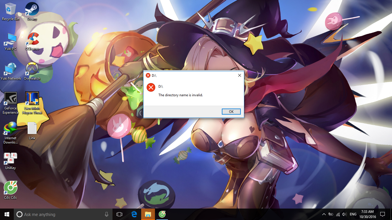Select the Link text file icon
This screenshot has height=220, width=392.
(x=32, y=131)
